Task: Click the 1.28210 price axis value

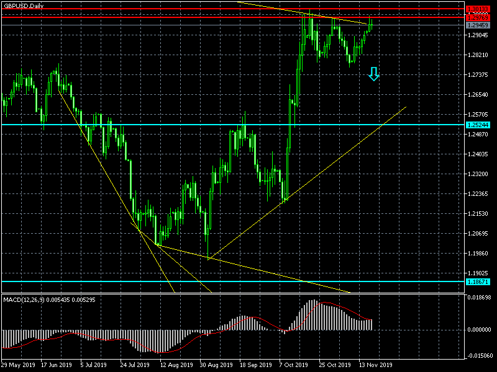Action: 478,55
